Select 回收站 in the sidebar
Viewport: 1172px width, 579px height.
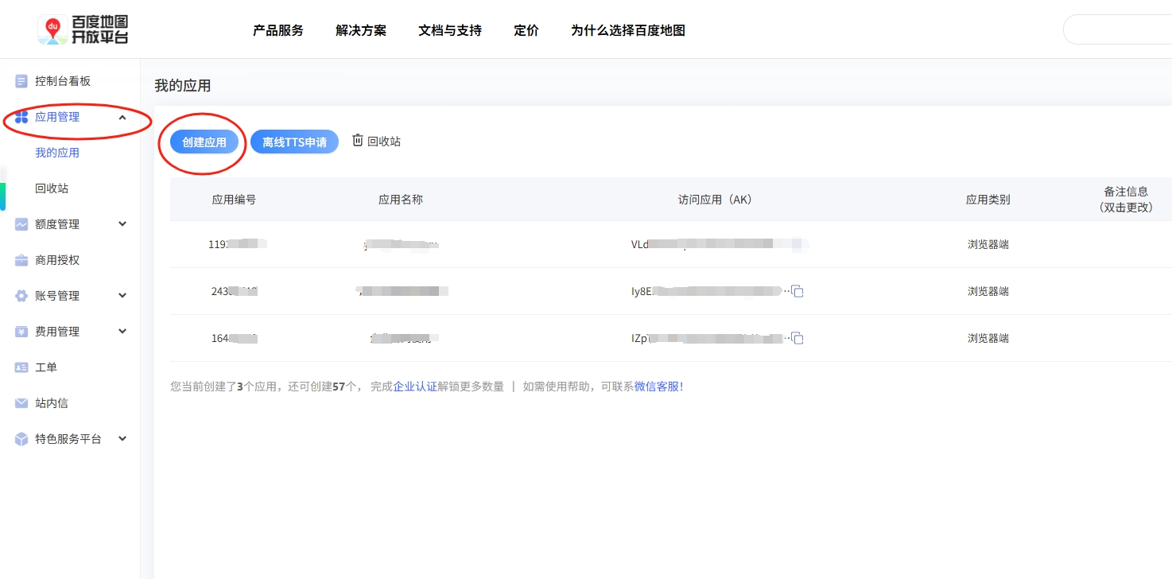pyautogui.click(x=52, y=188)
